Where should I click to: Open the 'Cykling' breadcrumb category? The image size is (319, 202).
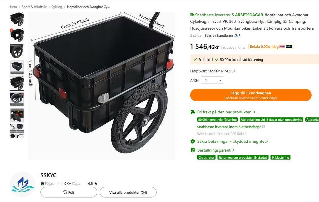[56, 7]
